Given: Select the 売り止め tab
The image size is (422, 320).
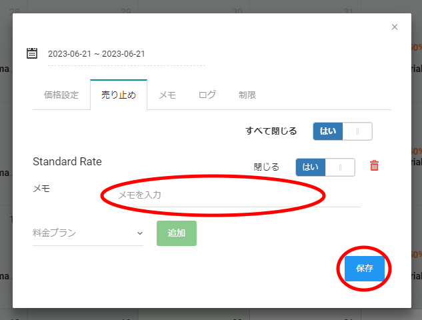Looking at the screenshot, I should pyautogui.click(x=118, y=95).
